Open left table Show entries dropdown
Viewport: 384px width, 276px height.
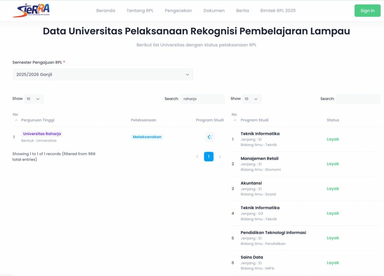(x=33, y=99)
